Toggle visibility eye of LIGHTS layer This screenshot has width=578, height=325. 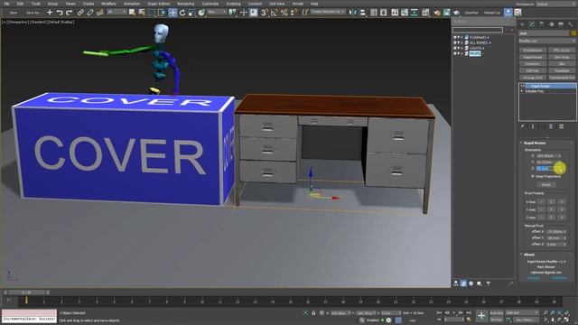[x=454, y=48]
